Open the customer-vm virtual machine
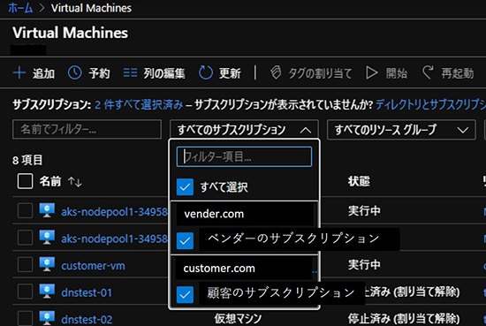The height and width of the screenshot is (326, 486). click(x=93, y=266)
